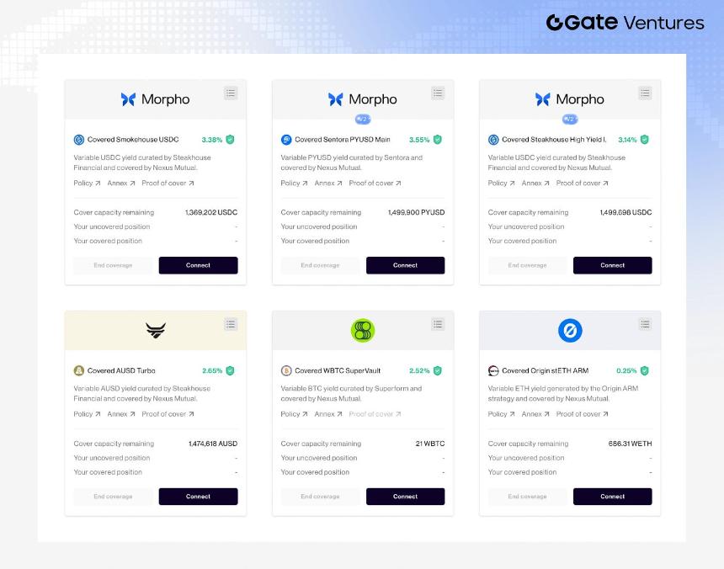Click the AUSD token icon for Covered AUSD Turbo
This screenshot has width=724, height=569.
point(79,370)
